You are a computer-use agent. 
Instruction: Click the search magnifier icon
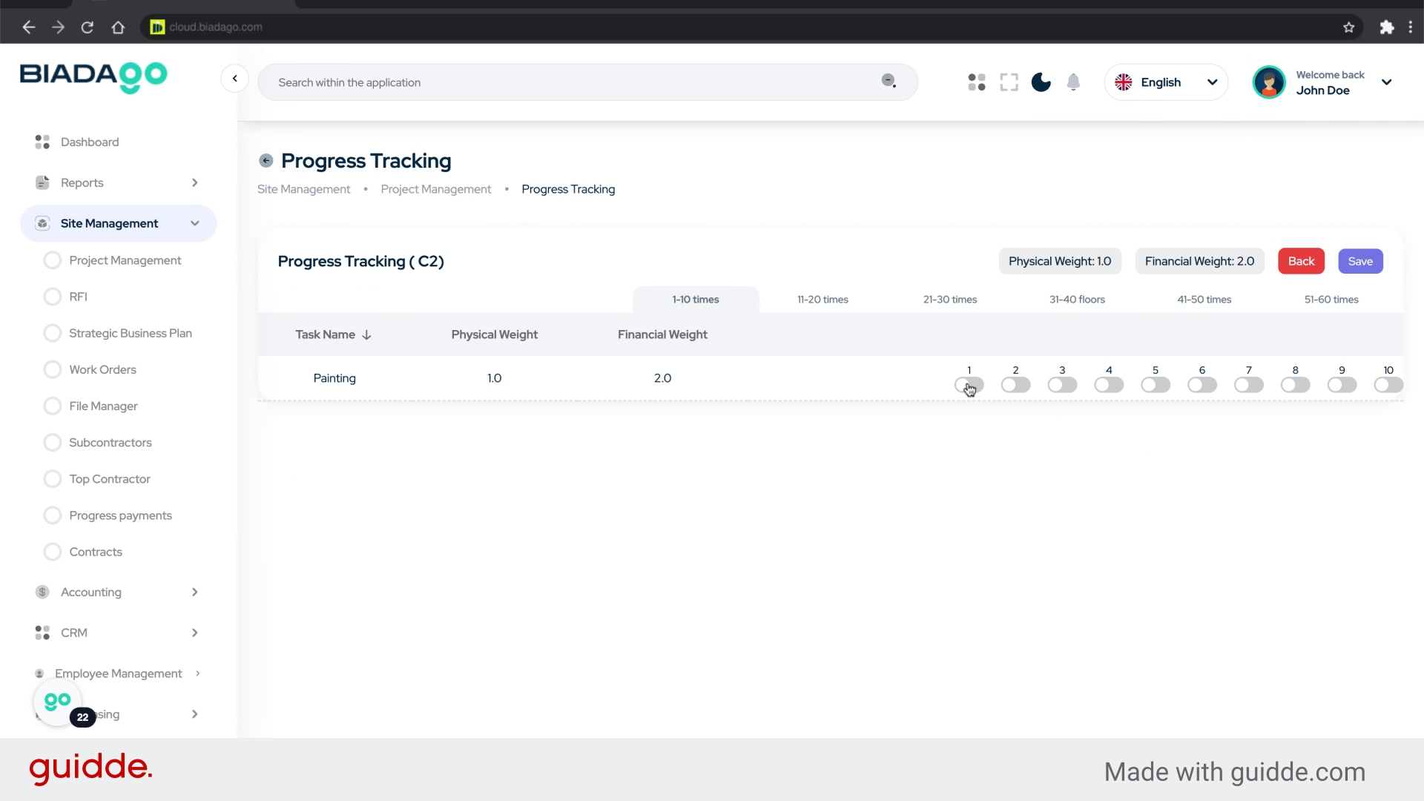pos(889,81)
